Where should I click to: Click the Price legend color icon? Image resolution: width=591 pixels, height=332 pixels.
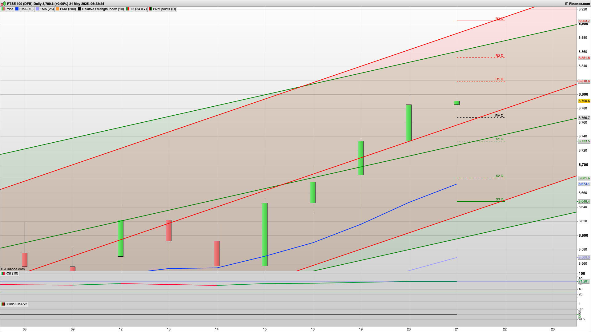[x=3, y=9]
